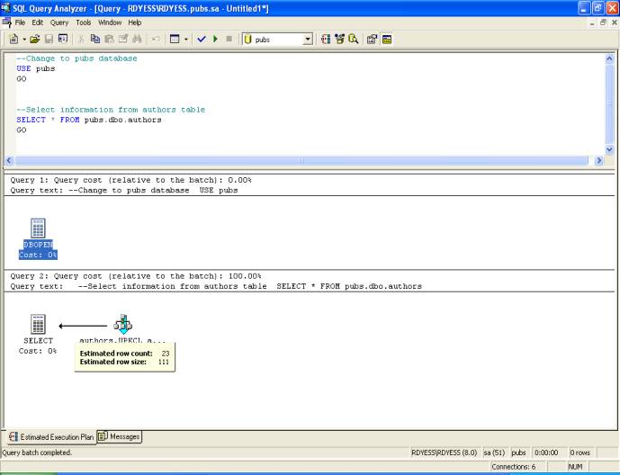Click 'Estimated row size: 111' tooltip text
This screenshot has width=620, height=475.
[124, 362]
